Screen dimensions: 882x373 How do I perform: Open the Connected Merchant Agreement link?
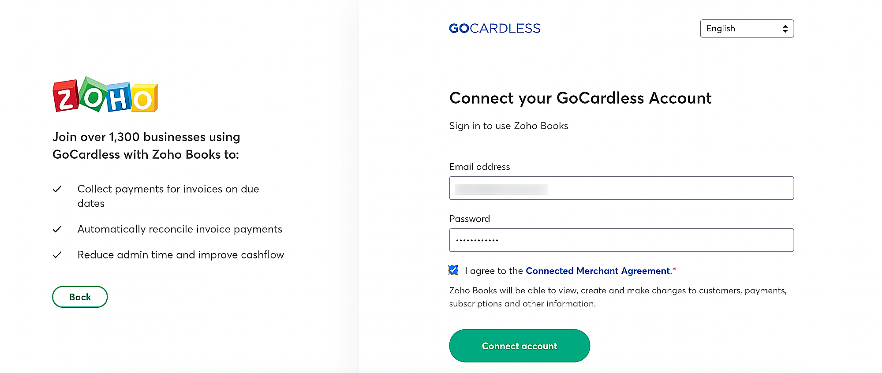(598, 271)
